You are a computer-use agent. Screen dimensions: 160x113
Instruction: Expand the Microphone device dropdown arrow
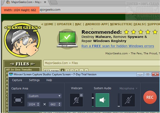coord(136,88)
